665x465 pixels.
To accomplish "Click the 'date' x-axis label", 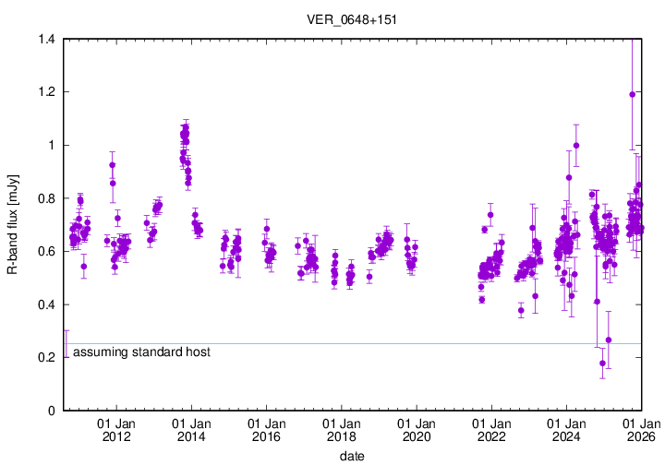I will tap(351, 456).
